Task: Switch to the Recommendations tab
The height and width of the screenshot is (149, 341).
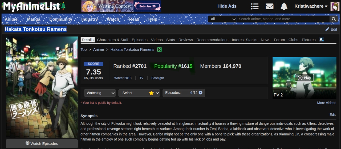Action: coord(212,40)
